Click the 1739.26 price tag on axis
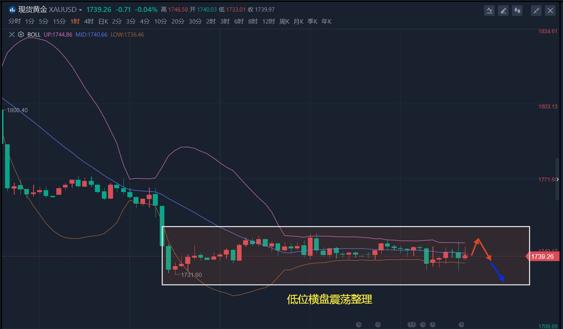The image size is (563, 329). click(x=543, y=256)
